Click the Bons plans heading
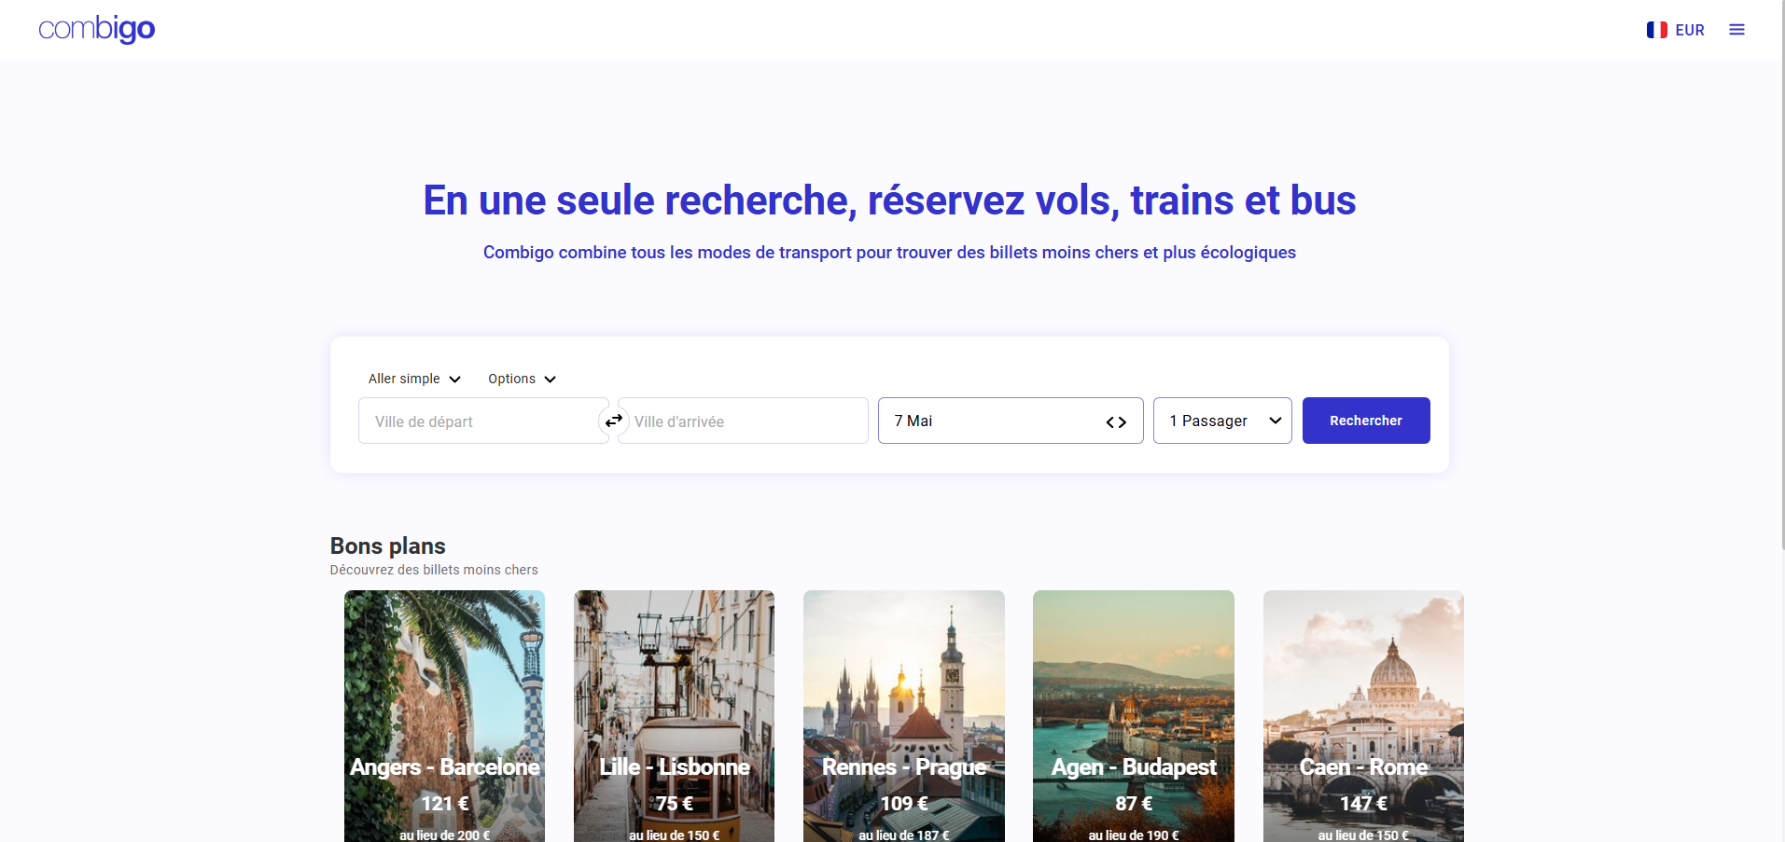Viewport: 1785px width, 842px height. (388, 545)
